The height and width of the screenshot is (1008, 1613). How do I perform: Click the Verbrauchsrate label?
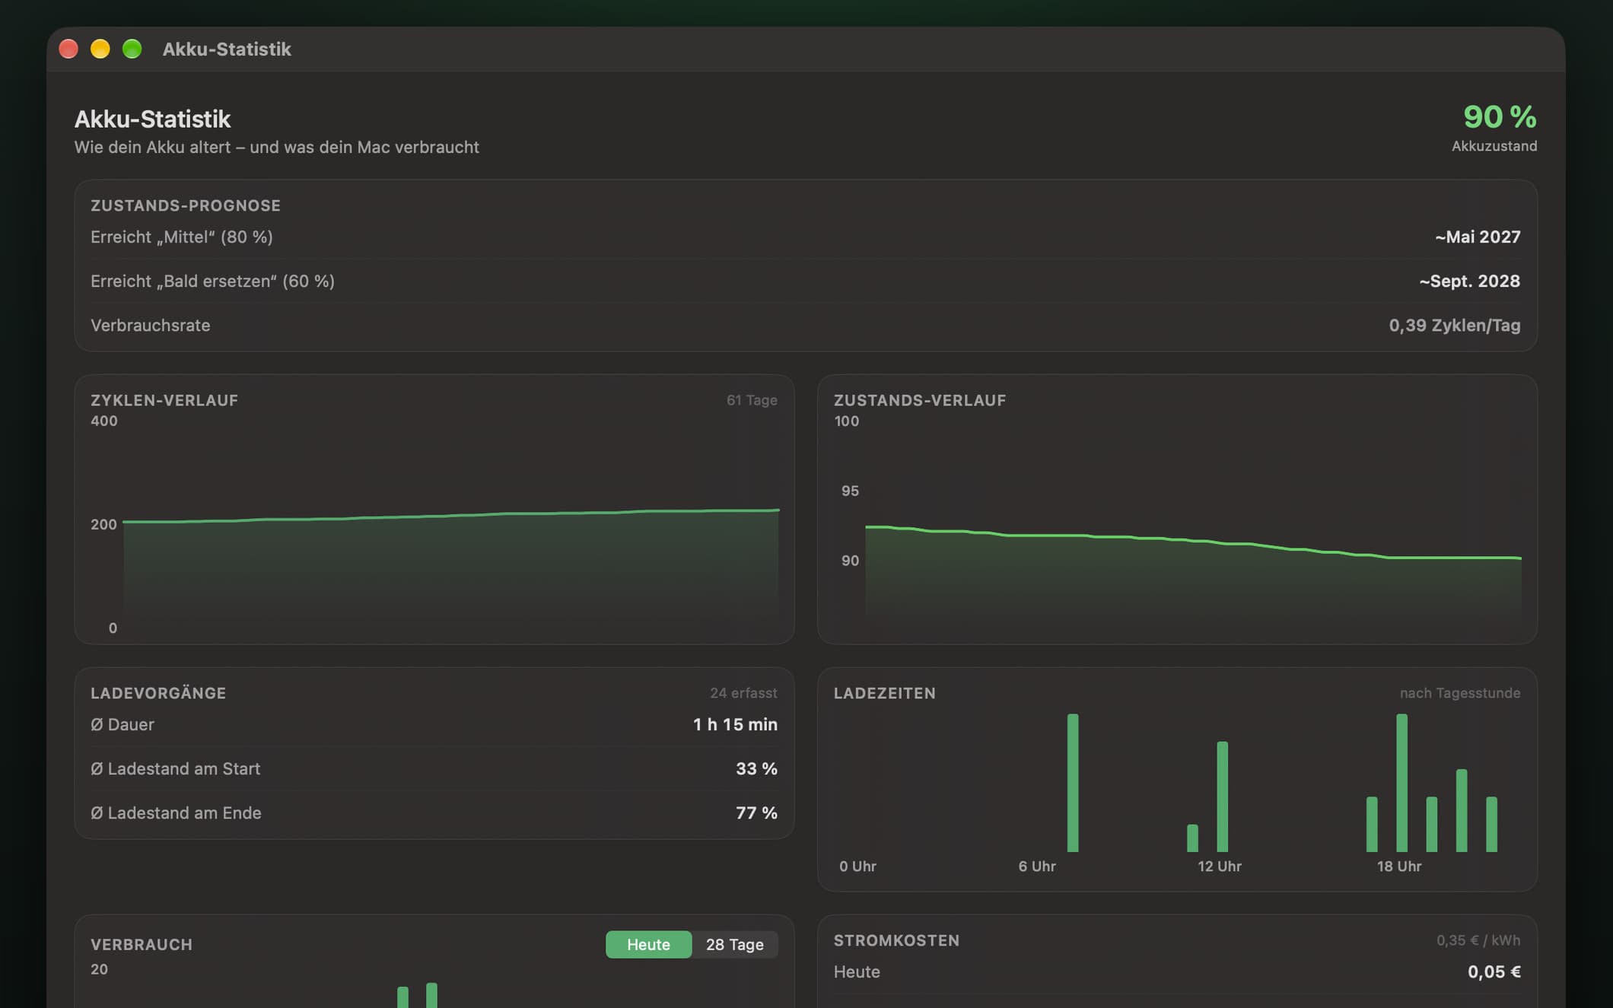point(151,325)
